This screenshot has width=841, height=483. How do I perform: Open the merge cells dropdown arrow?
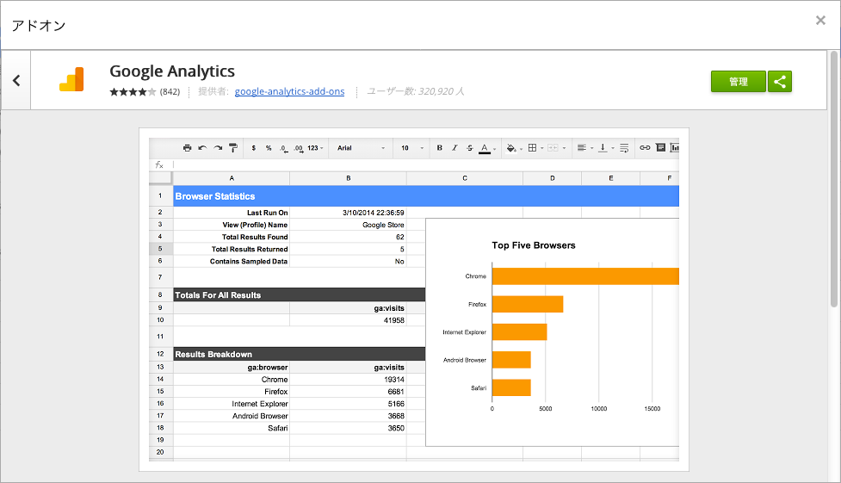point(564,148)
